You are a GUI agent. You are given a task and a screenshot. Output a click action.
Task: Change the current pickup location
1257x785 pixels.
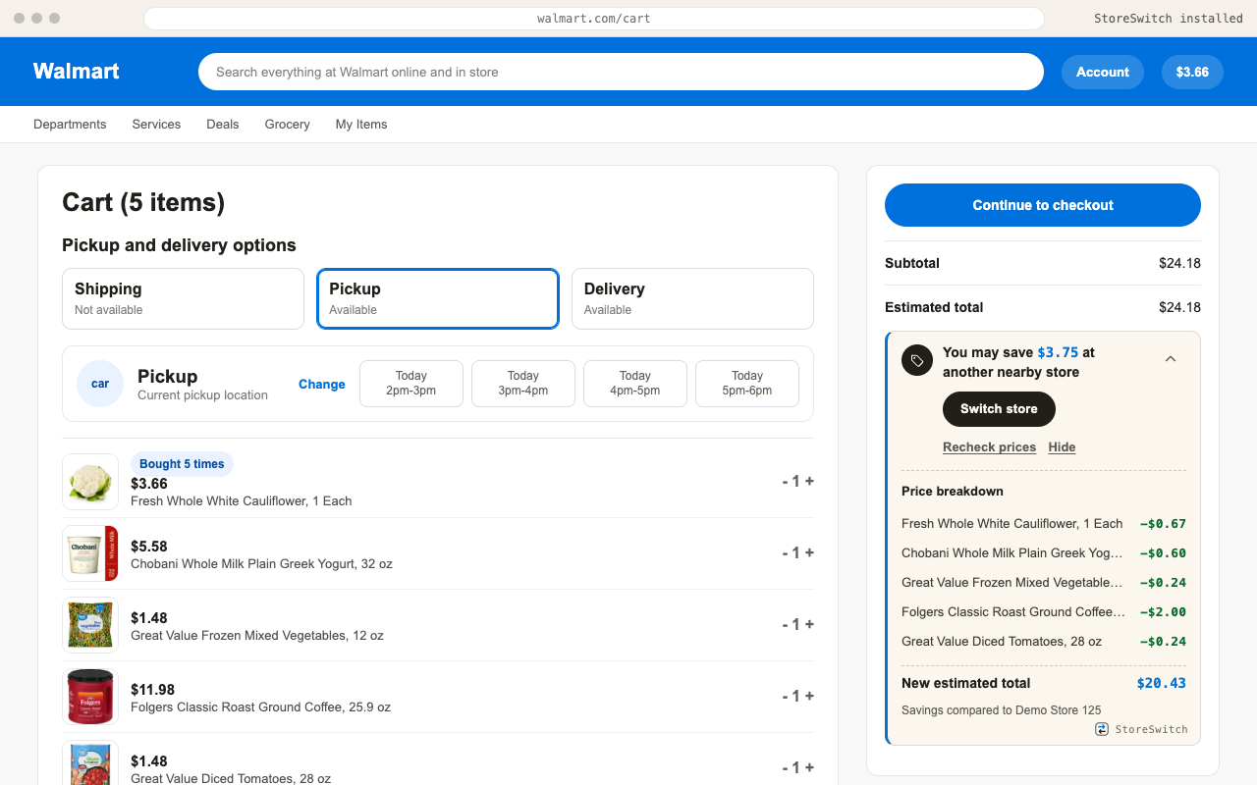tap(322, 384)
